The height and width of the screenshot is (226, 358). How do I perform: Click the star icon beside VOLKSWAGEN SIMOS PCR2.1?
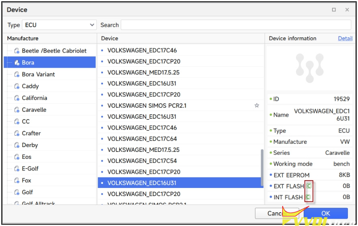[x=257, y=106]
